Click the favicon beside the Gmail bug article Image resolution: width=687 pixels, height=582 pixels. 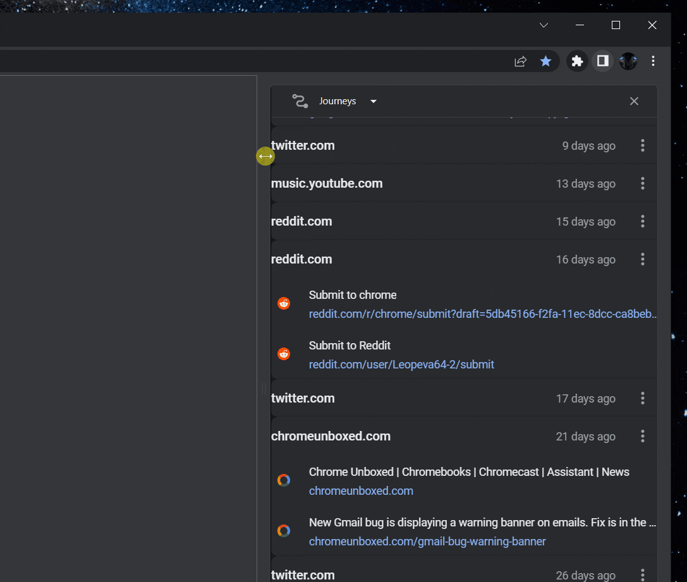[x=283, y=530]
